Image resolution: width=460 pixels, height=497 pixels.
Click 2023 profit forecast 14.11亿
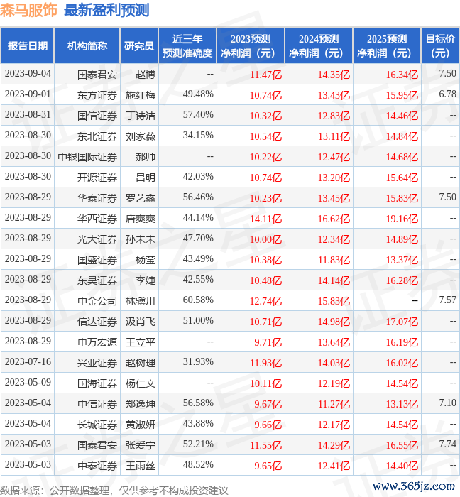tap(265, 219)
